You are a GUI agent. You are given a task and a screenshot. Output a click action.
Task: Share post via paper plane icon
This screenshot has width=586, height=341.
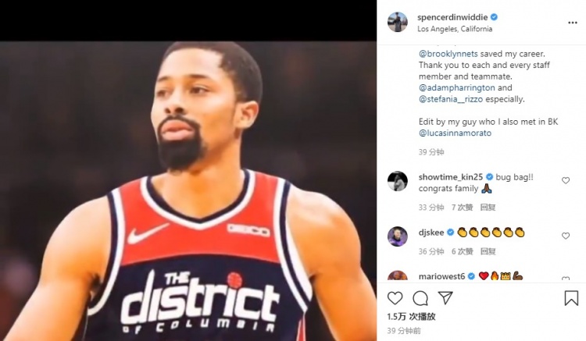point(445,298)
